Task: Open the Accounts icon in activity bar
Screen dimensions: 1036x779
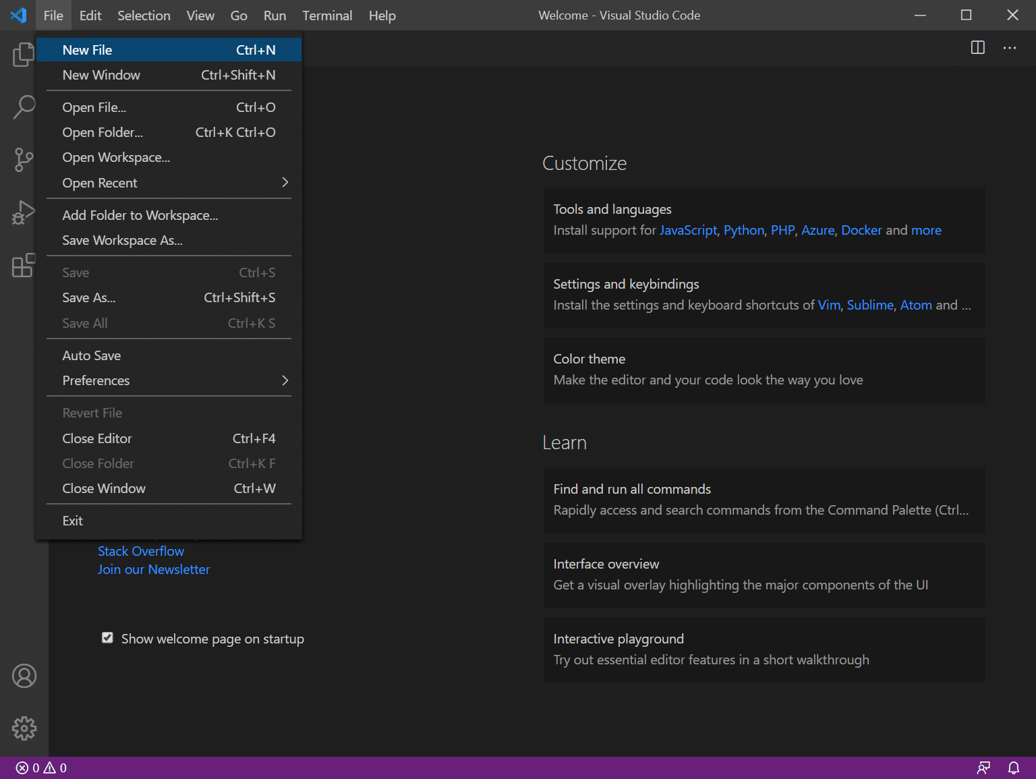Action: [24, 676]
